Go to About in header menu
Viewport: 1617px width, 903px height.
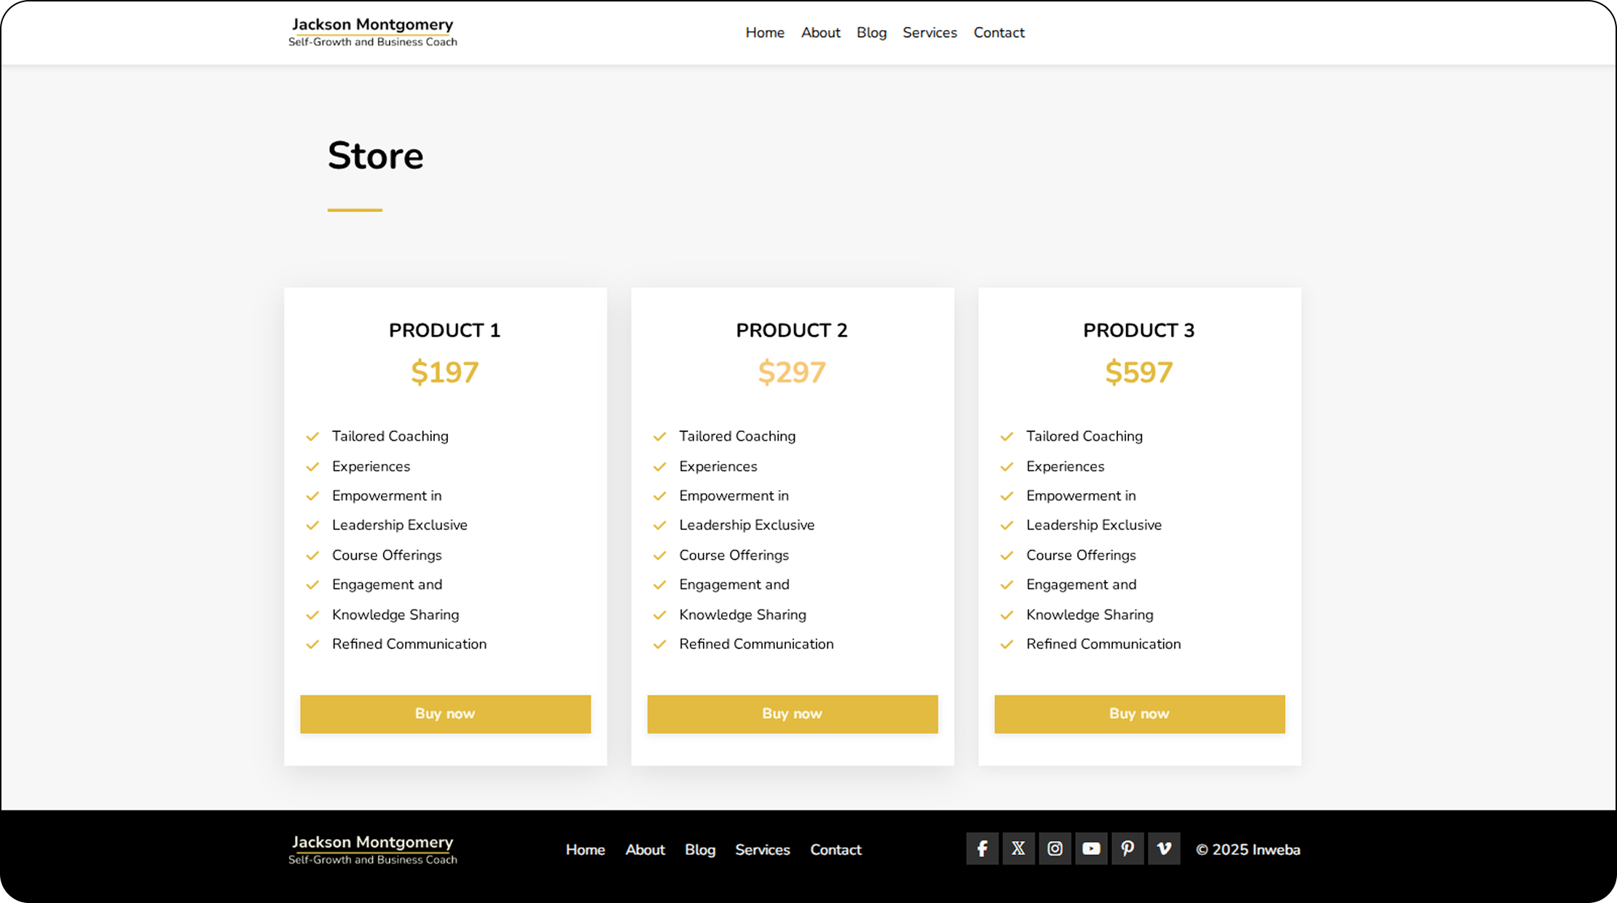(x=820, y=33)
